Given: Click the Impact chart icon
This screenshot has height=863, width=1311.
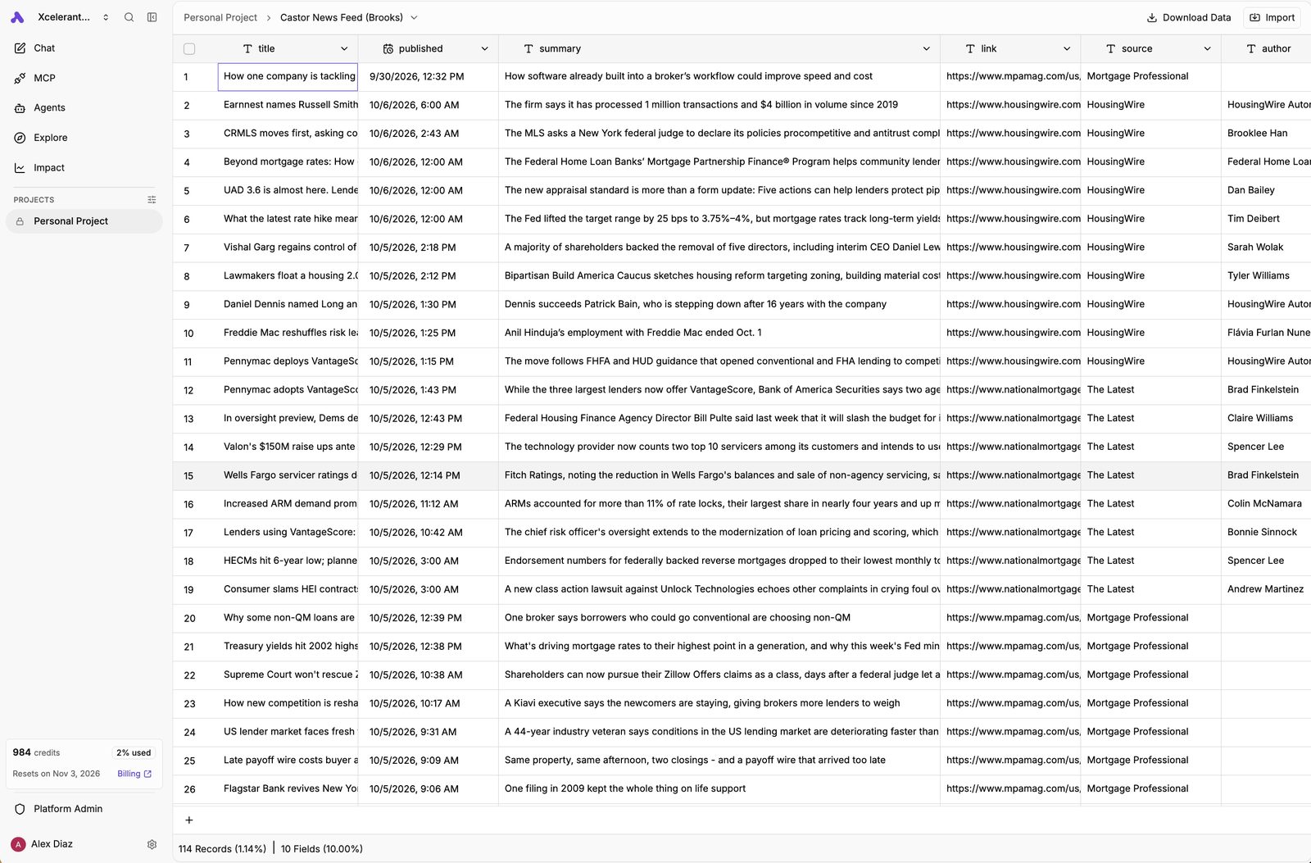Looking at the screenshot, I should (x=20, y=168).
